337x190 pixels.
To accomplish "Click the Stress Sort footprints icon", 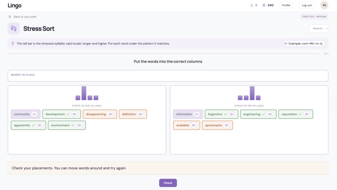I will click(13, 28).
